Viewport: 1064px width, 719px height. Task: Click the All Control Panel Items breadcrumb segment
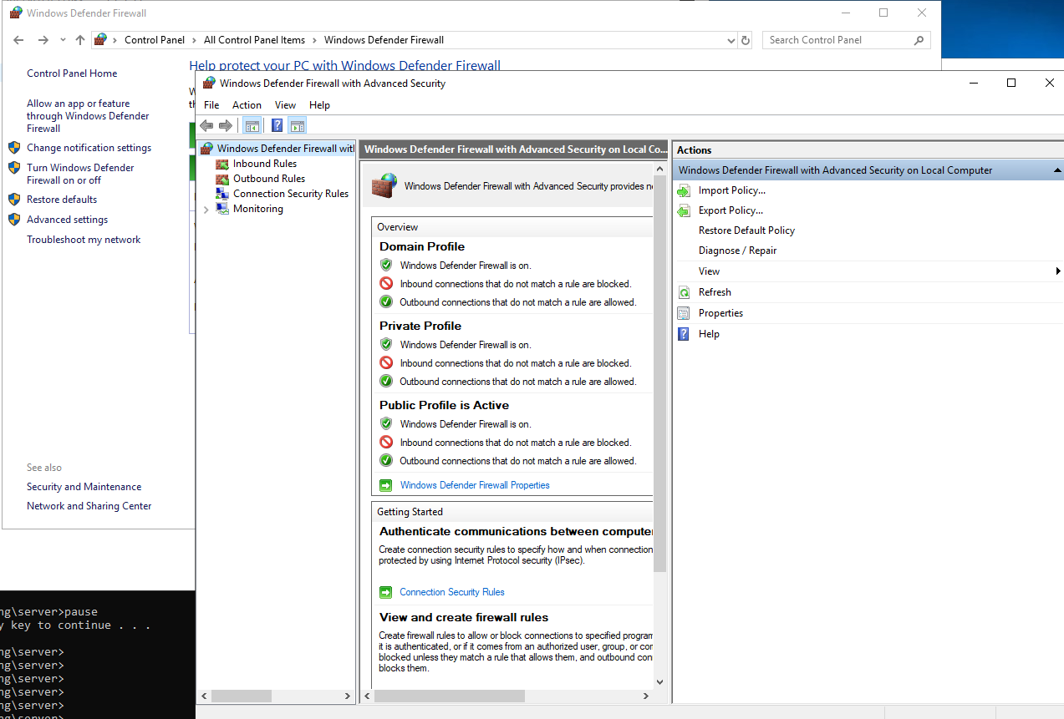[x=255, y=40]
